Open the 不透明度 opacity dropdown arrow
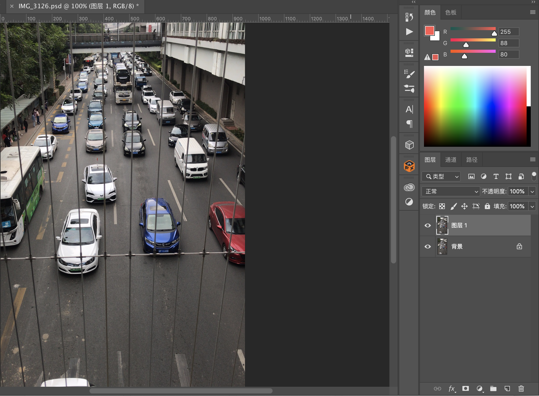Screen dimensions: 539x396 click(x=532, y=192)
